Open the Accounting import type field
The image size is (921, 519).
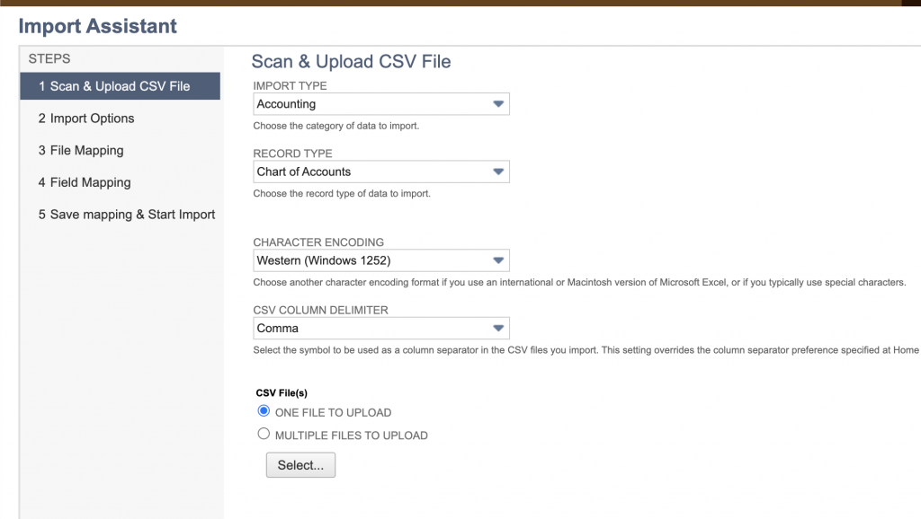point(369,104)
